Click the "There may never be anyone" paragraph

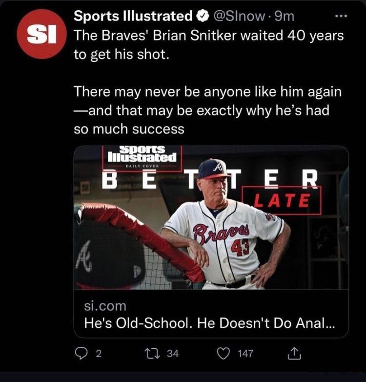click(x=208, y=110)
